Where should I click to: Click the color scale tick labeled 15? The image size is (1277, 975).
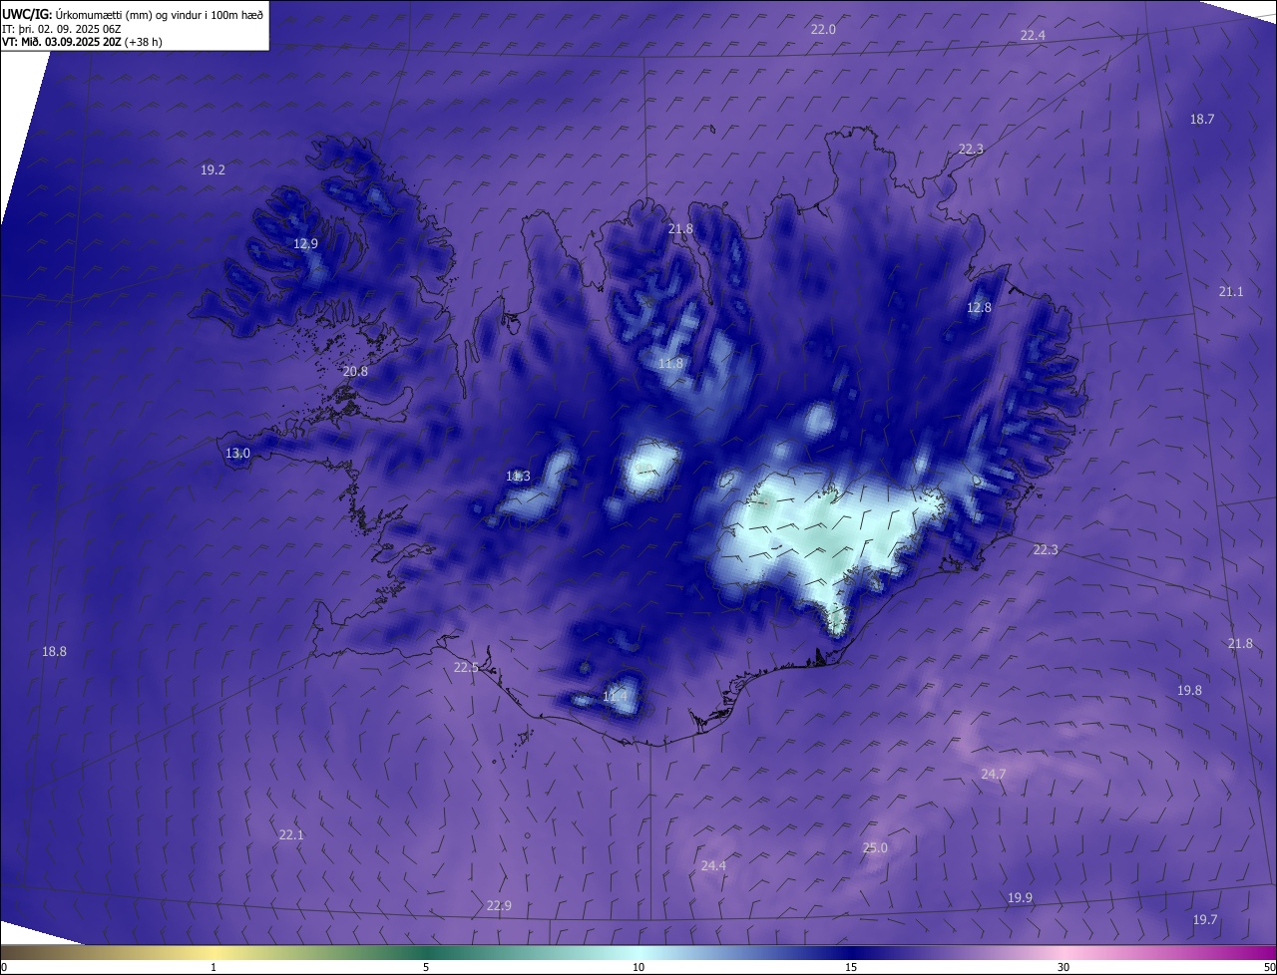tap(851, 967)
